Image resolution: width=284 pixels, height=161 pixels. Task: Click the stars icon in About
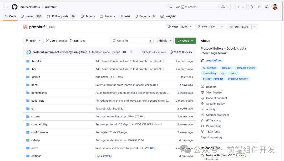click(202, 121)
